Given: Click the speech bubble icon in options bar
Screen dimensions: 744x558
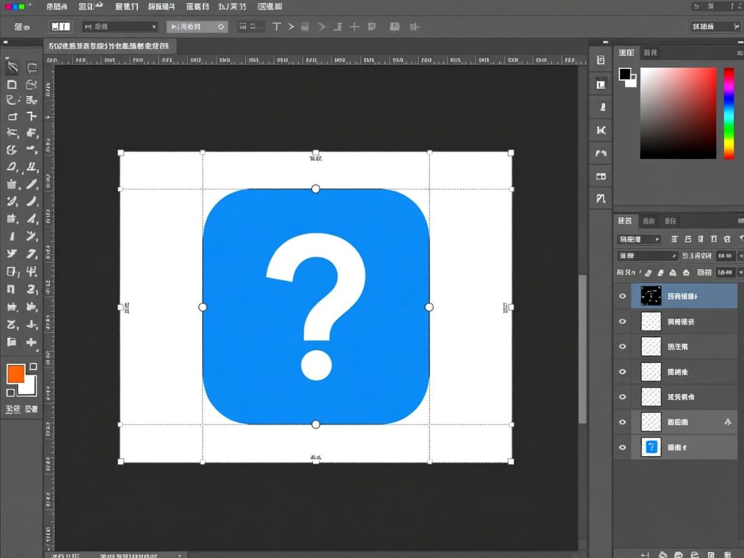Looking at the screenshot, I should (372, 26).
